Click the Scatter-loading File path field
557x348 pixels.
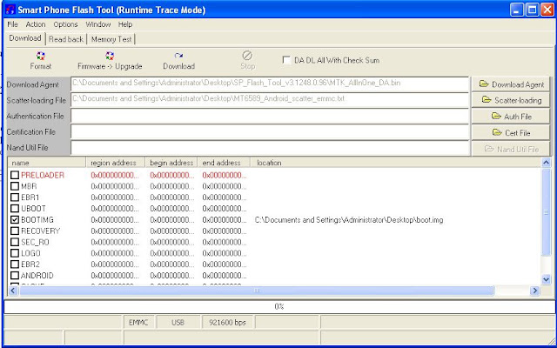click(x=270, y=100)
